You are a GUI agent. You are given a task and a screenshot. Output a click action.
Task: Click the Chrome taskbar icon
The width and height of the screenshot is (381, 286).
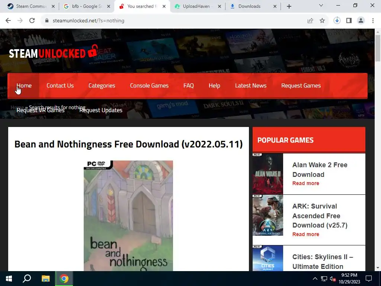pyautogui.click(x=64, y=279)
